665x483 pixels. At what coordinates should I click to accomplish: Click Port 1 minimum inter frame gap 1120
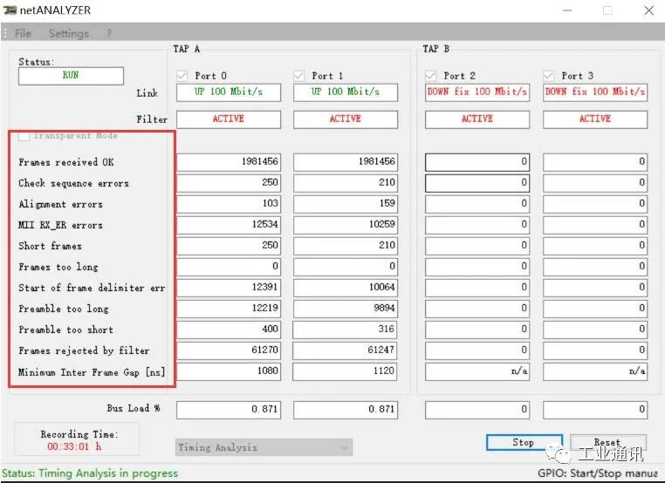tap(346, 371)
